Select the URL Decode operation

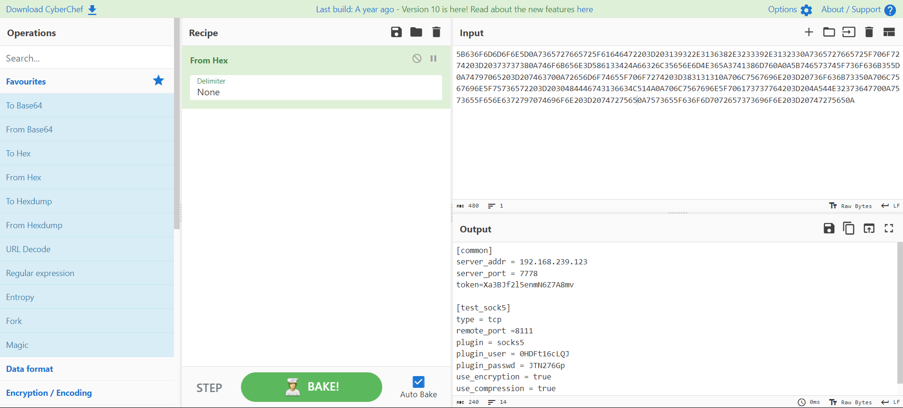pos(87,249)
